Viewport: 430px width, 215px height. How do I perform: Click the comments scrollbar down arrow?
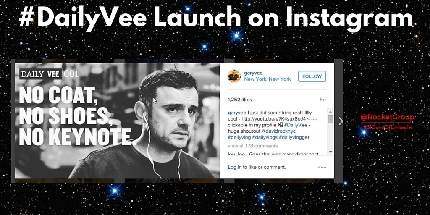[330, 152]
